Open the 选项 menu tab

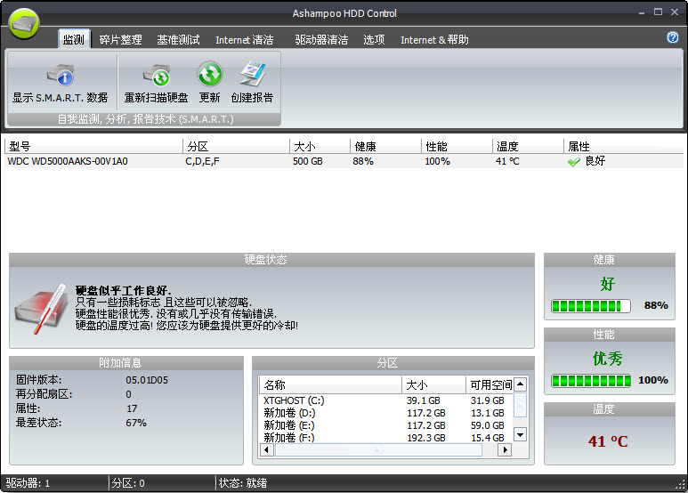pos(374,40)
